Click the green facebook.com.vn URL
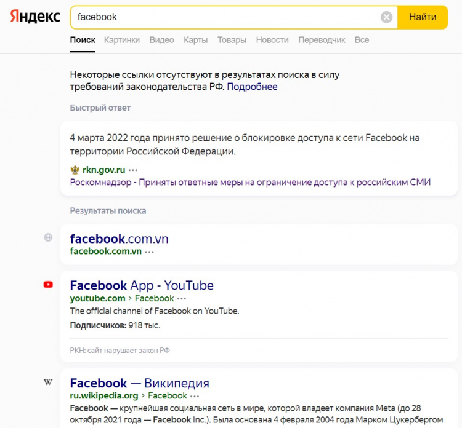The height and width of the screenshot is (428, 462). click(x=106, y=252)
